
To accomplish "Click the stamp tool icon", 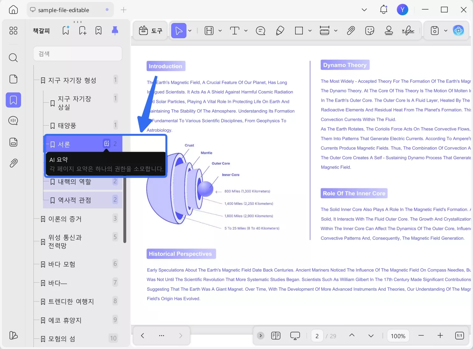I will pyautogui.click(x=389, y=31).
